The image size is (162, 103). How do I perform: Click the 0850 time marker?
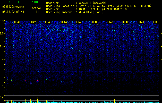click(x=156, y=22)
